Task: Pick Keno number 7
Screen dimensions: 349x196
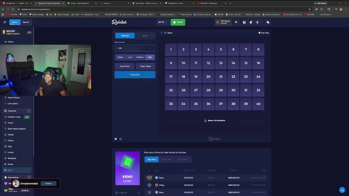Action: 246,49
